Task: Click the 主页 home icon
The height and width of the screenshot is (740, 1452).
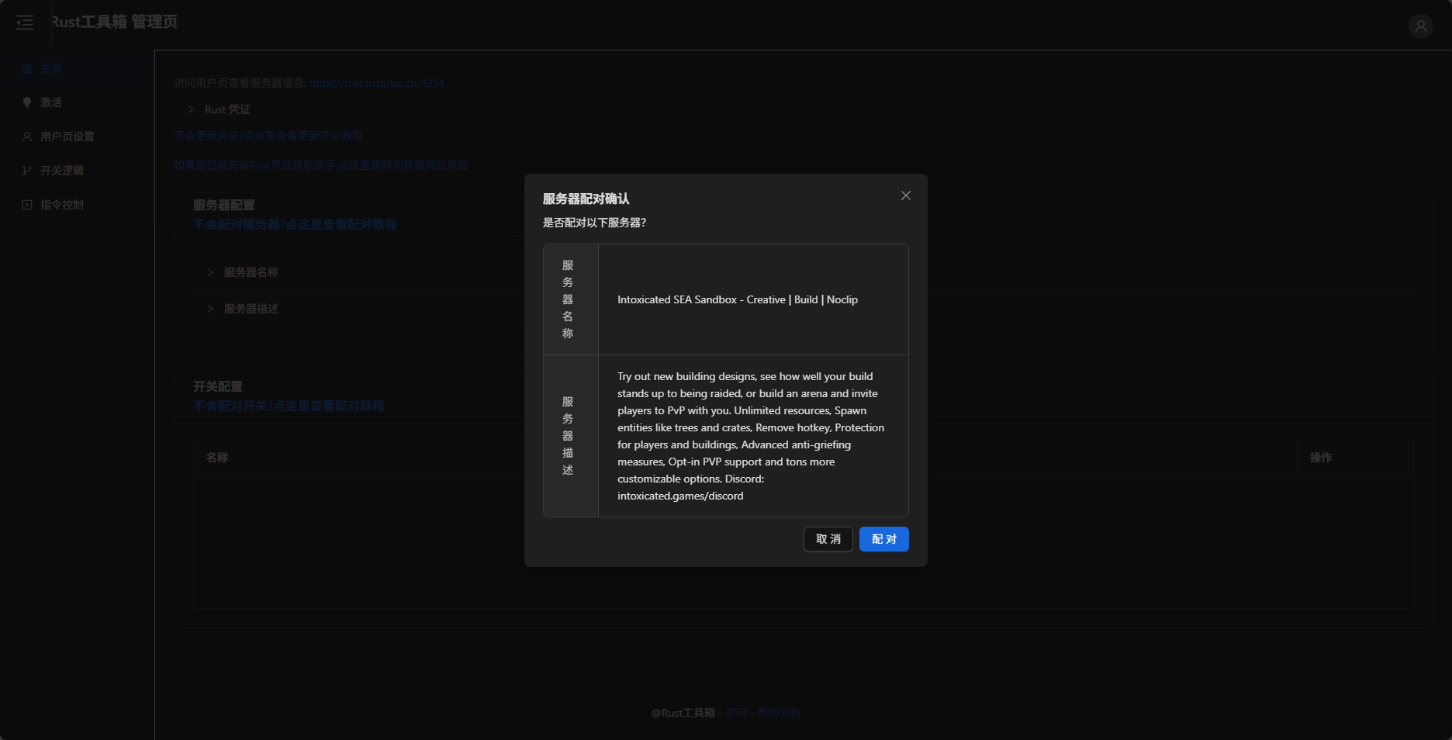Action: pyautogui.click(x=27, y=68)
